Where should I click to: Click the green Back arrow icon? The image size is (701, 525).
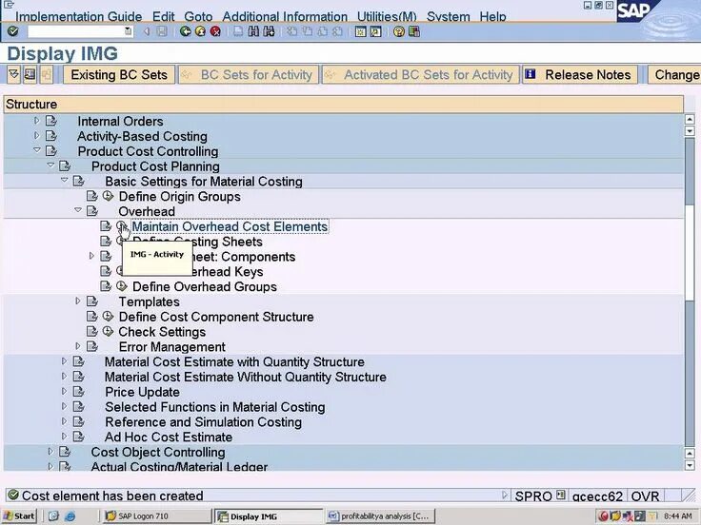pos(185,31)
